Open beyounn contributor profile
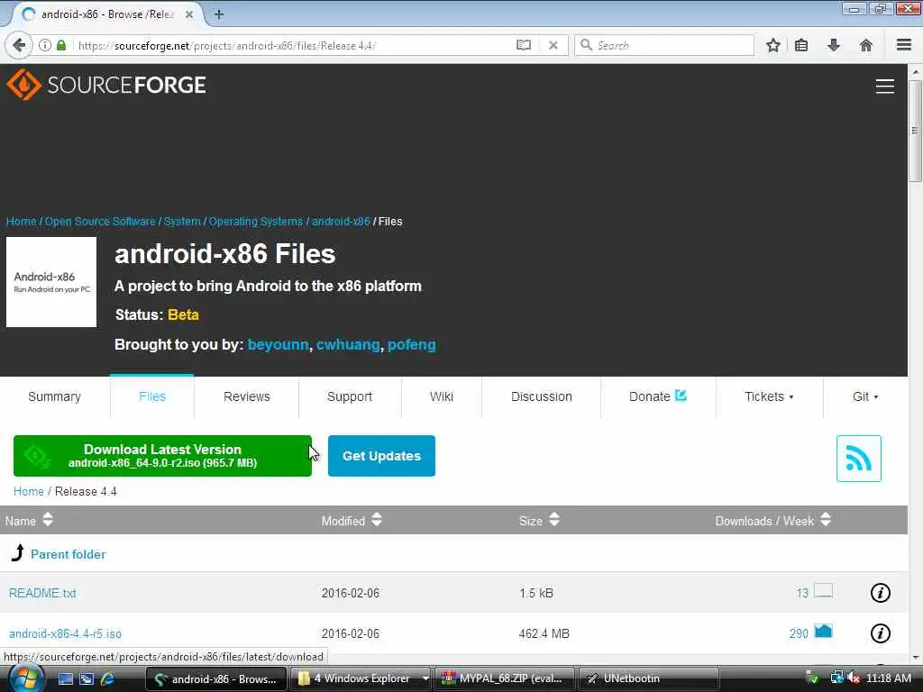Screen dimensions: 923x692 point(278,345)
